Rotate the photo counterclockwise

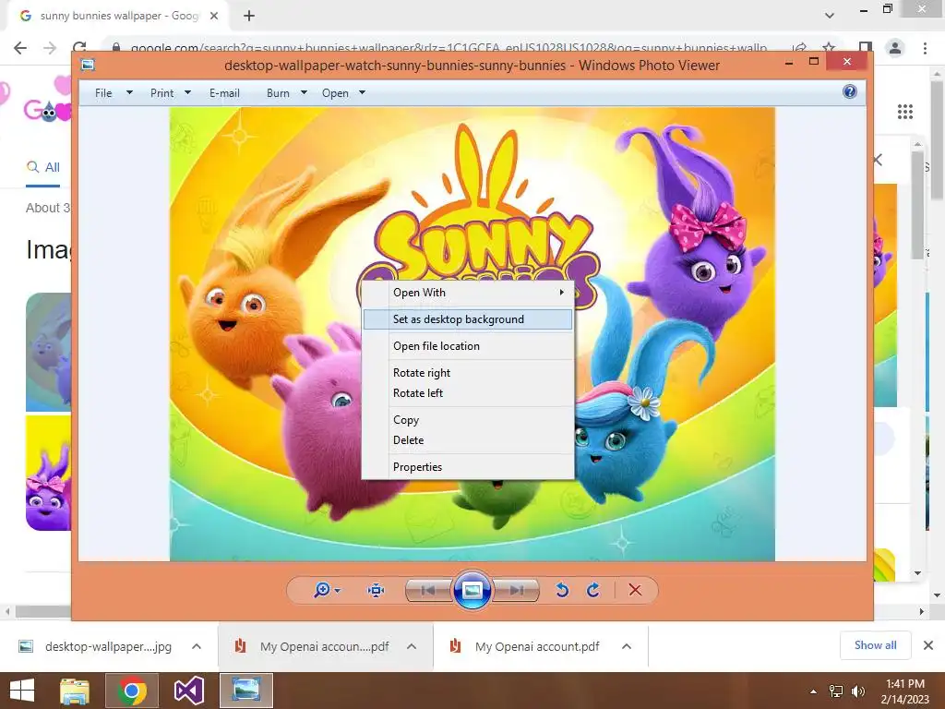(x=562, y=590)
